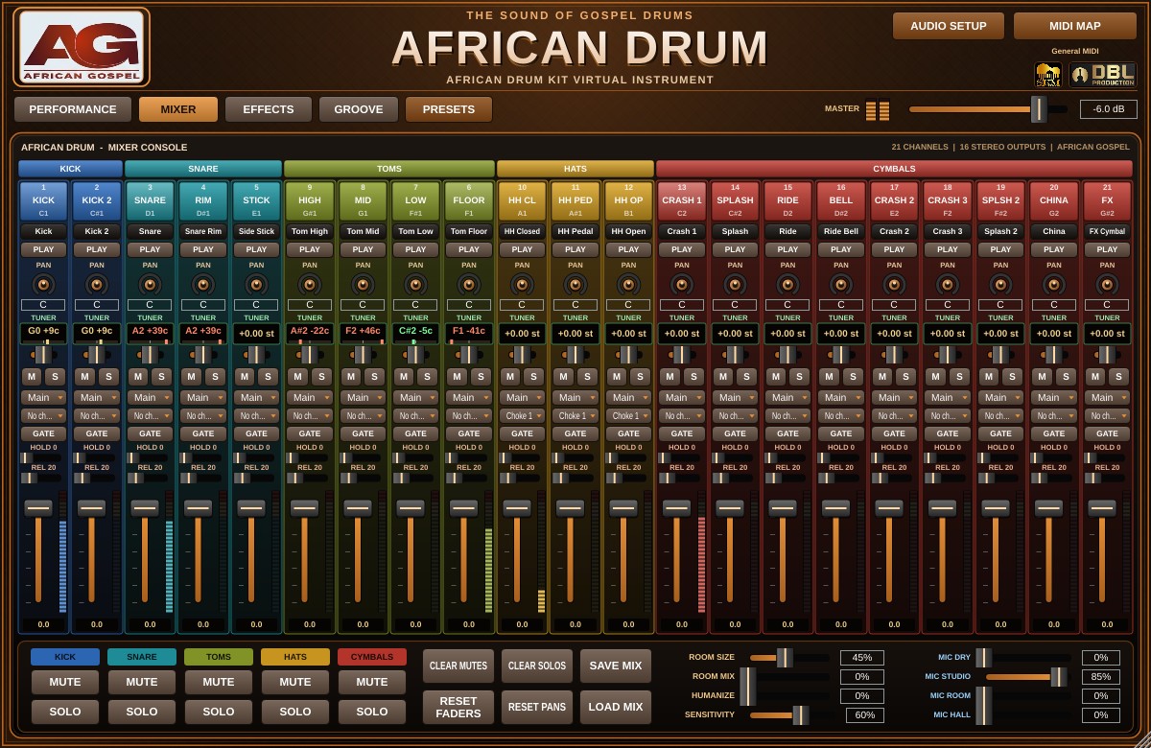Image resolution: width=1151 pixels, height=748 pixels.
Task: Click SAVE MIX button
Action: point(616,666)
